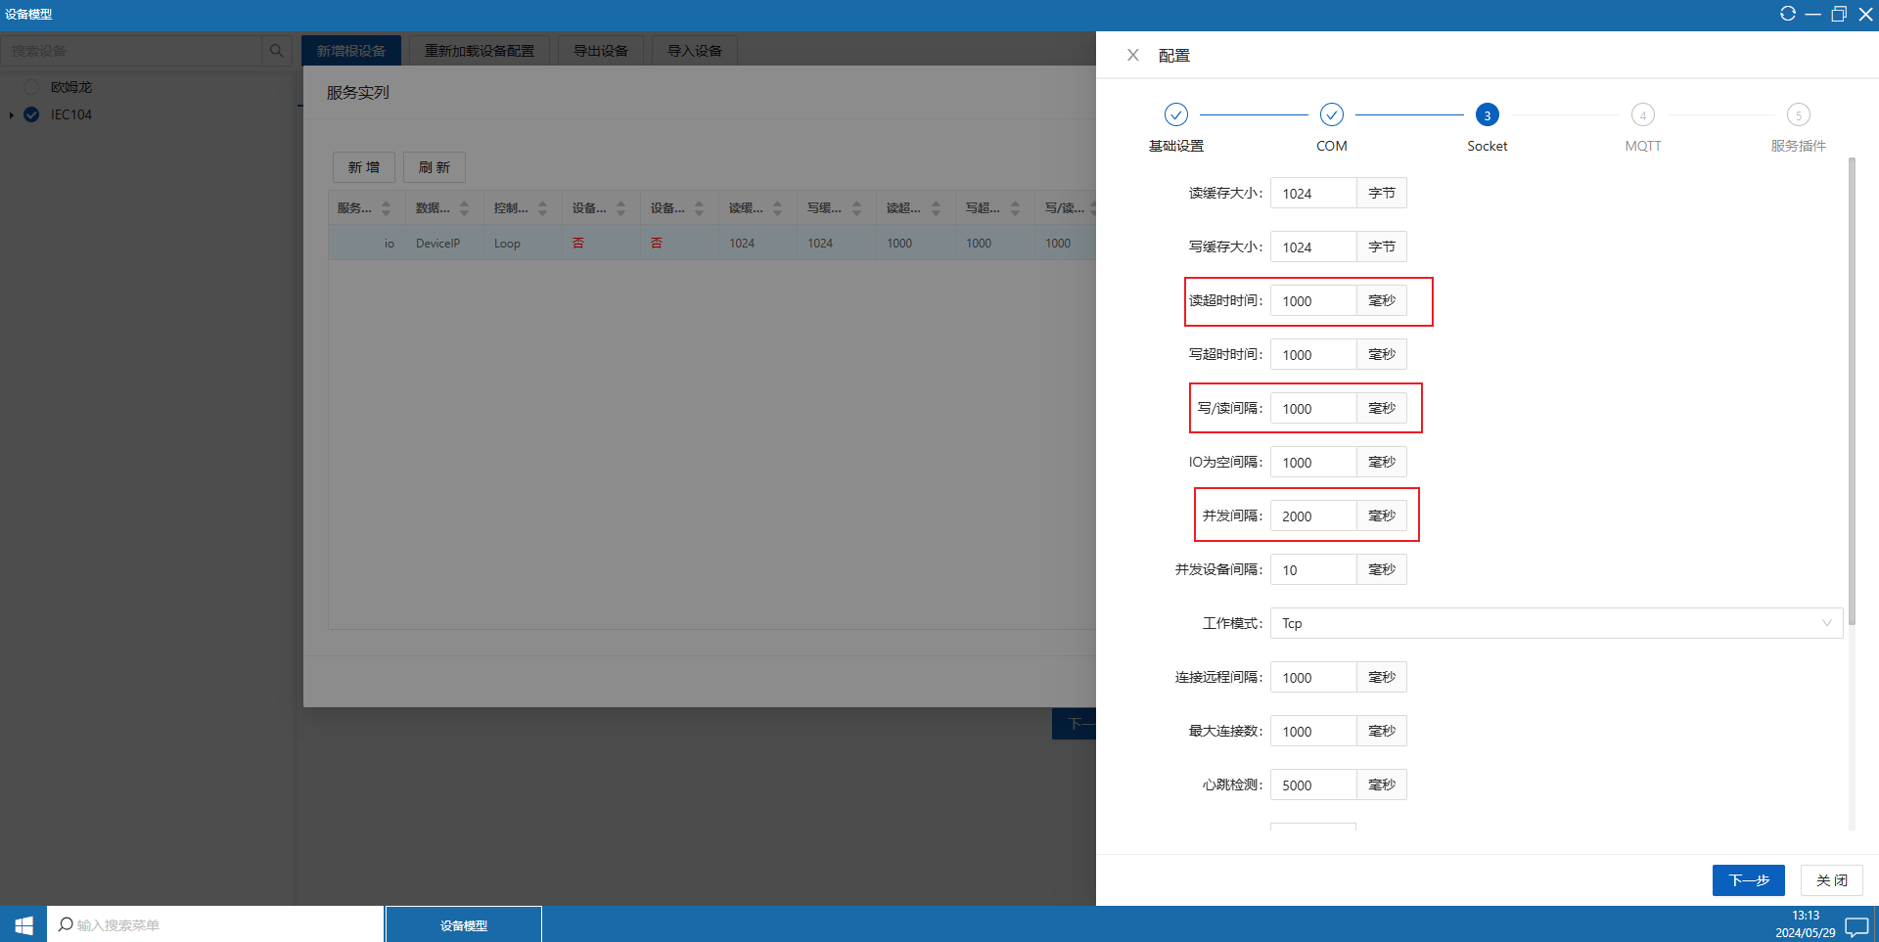Sort the 控制 column in the table

point(542,208)
